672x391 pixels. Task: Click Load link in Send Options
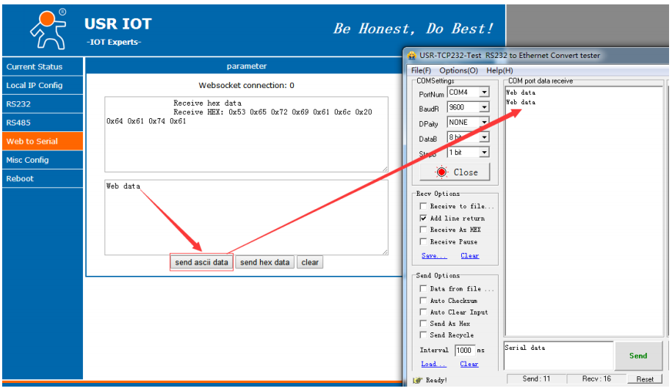[x=434, y=364]
